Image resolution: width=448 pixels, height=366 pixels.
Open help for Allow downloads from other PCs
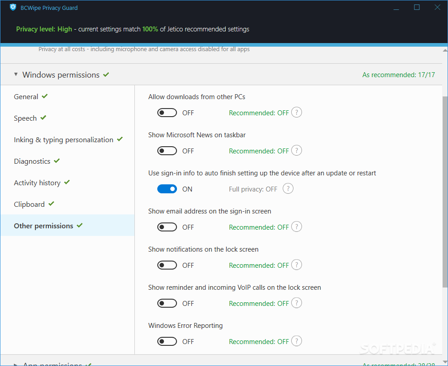click(x=297, y=113)
